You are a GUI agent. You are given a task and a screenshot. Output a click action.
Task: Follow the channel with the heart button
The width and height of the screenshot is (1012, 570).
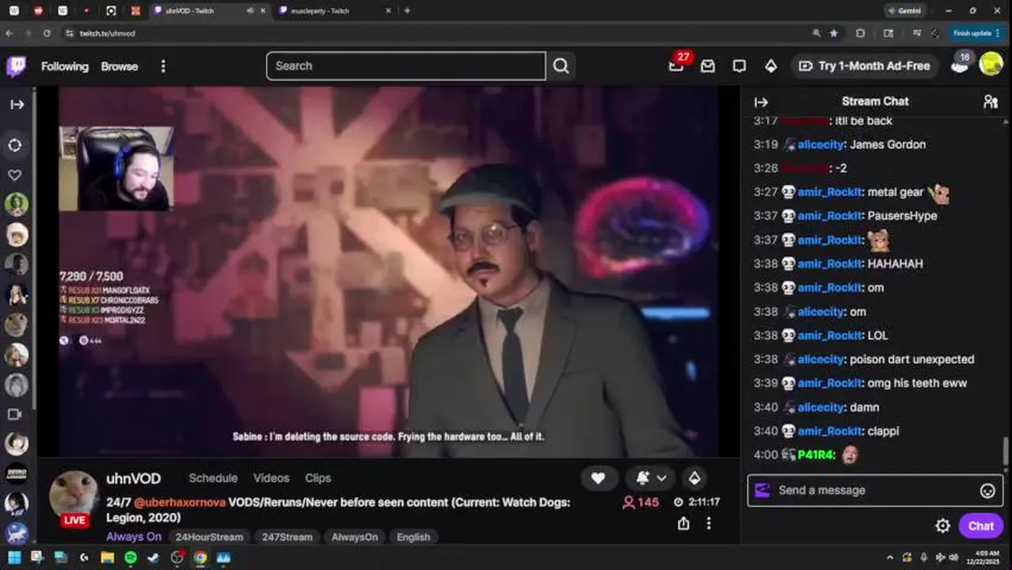[x=598, y=478]
